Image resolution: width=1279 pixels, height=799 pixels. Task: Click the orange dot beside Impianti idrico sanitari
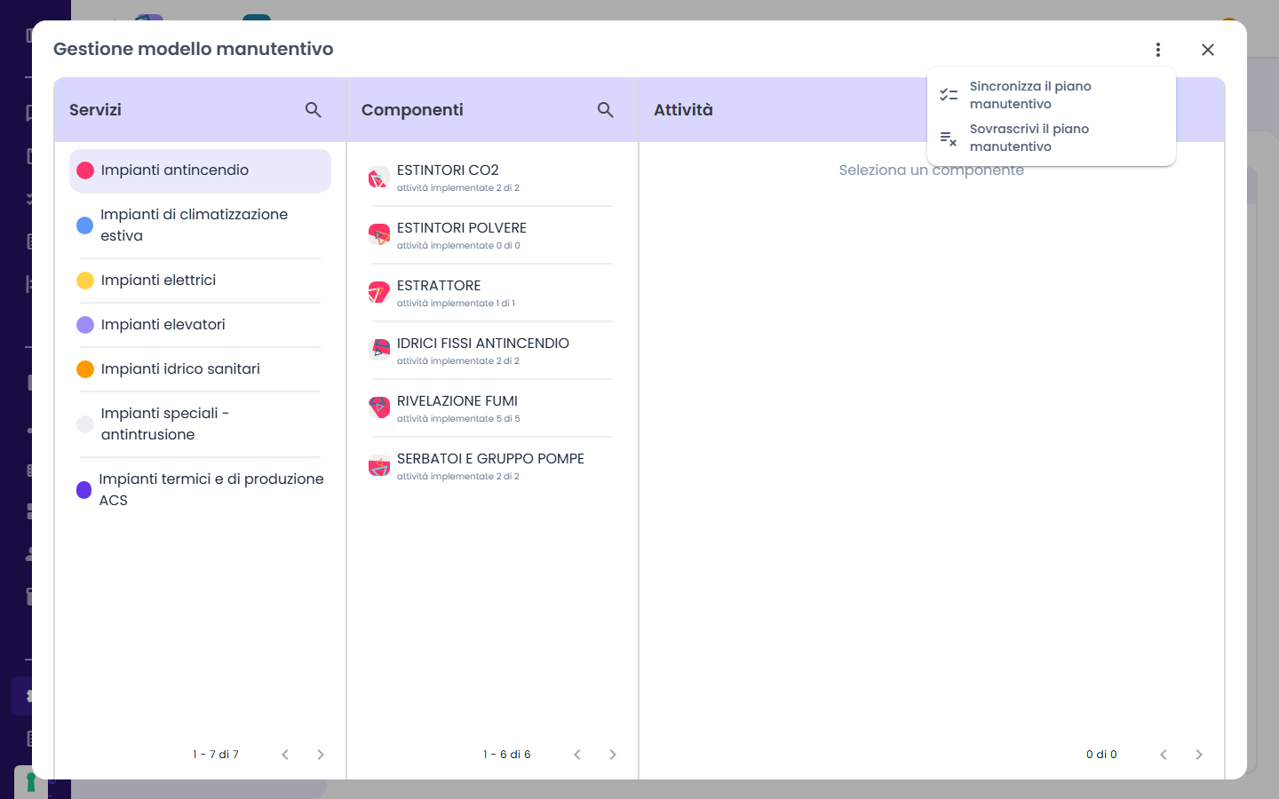85,369
